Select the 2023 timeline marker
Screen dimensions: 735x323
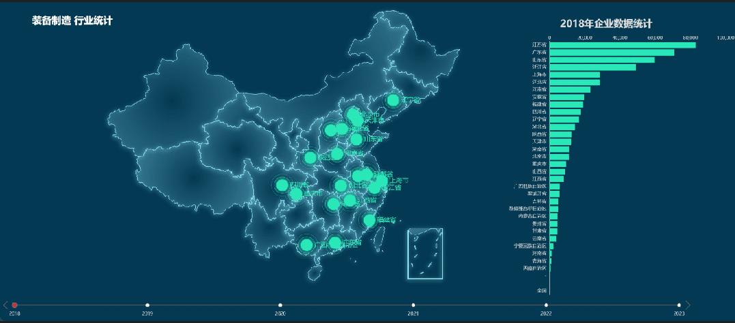coord(679,305)
